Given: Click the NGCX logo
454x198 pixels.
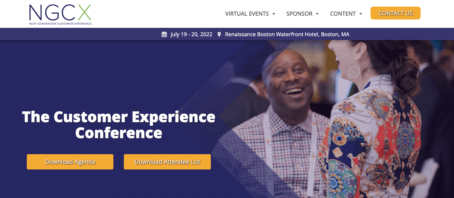Looking at the screenshot, I should point(60,15).
